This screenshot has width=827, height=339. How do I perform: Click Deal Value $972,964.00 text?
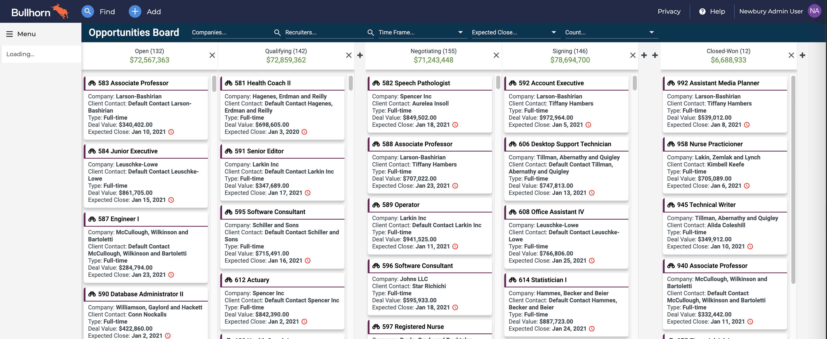click(x=541, y=118)
